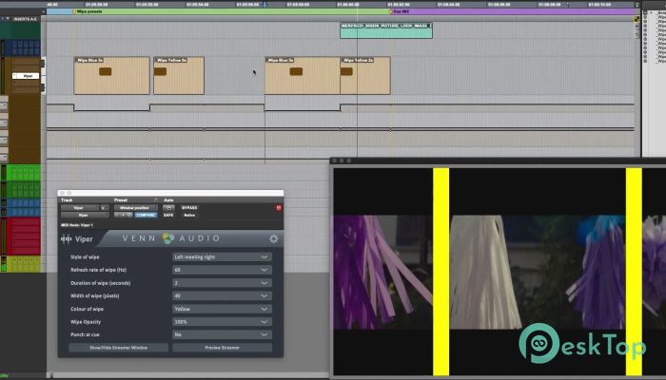Open the Punch at cue dropdown
The width and height of the screenshot is (666, 380).
tap(222, 334)
